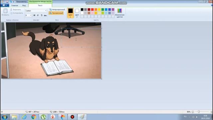Image resolution: width=213 pixels, height=120 pixels.
Task: Pick the brown palette swatch in second row
Action: (89, 13)
